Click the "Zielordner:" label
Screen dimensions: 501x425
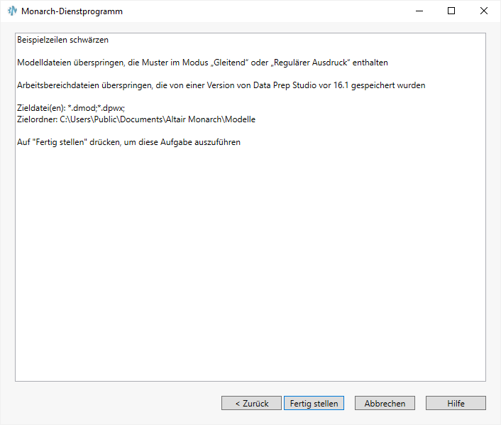coord(37,119)
